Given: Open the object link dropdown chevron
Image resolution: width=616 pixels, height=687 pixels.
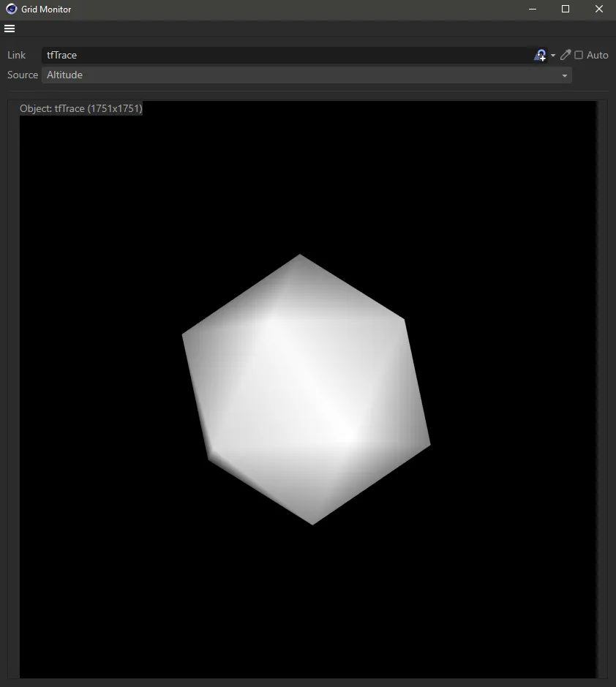Looking at the screenshot, I should click(552, 55).
